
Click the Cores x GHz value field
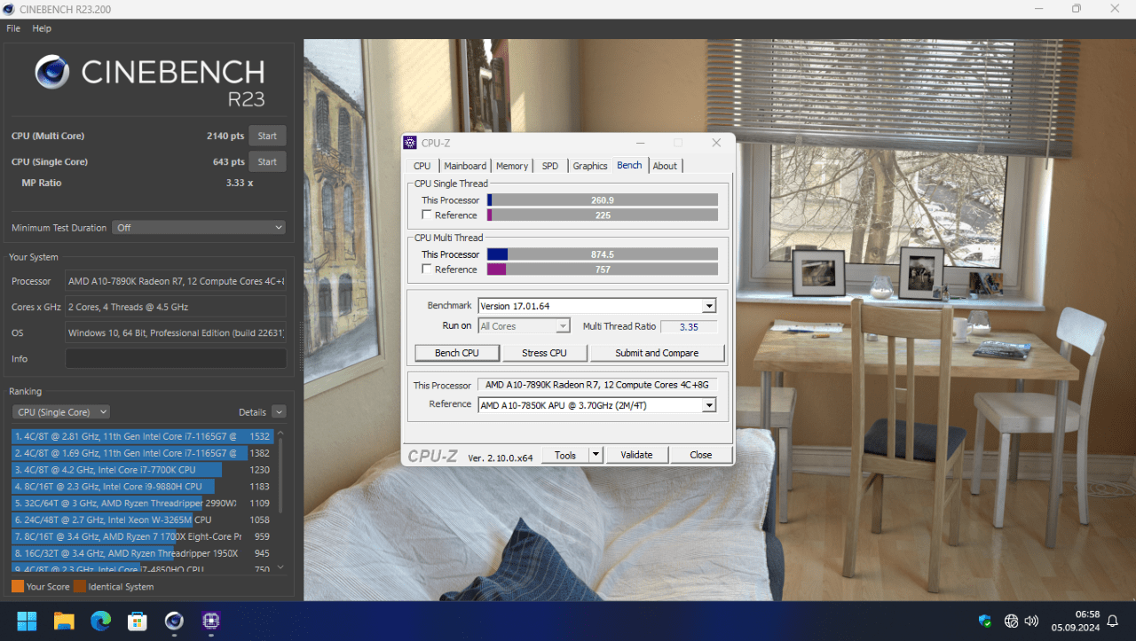(x=176, y=307)
